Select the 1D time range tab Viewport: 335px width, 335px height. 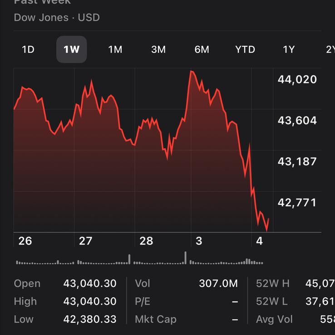point(28,49)
